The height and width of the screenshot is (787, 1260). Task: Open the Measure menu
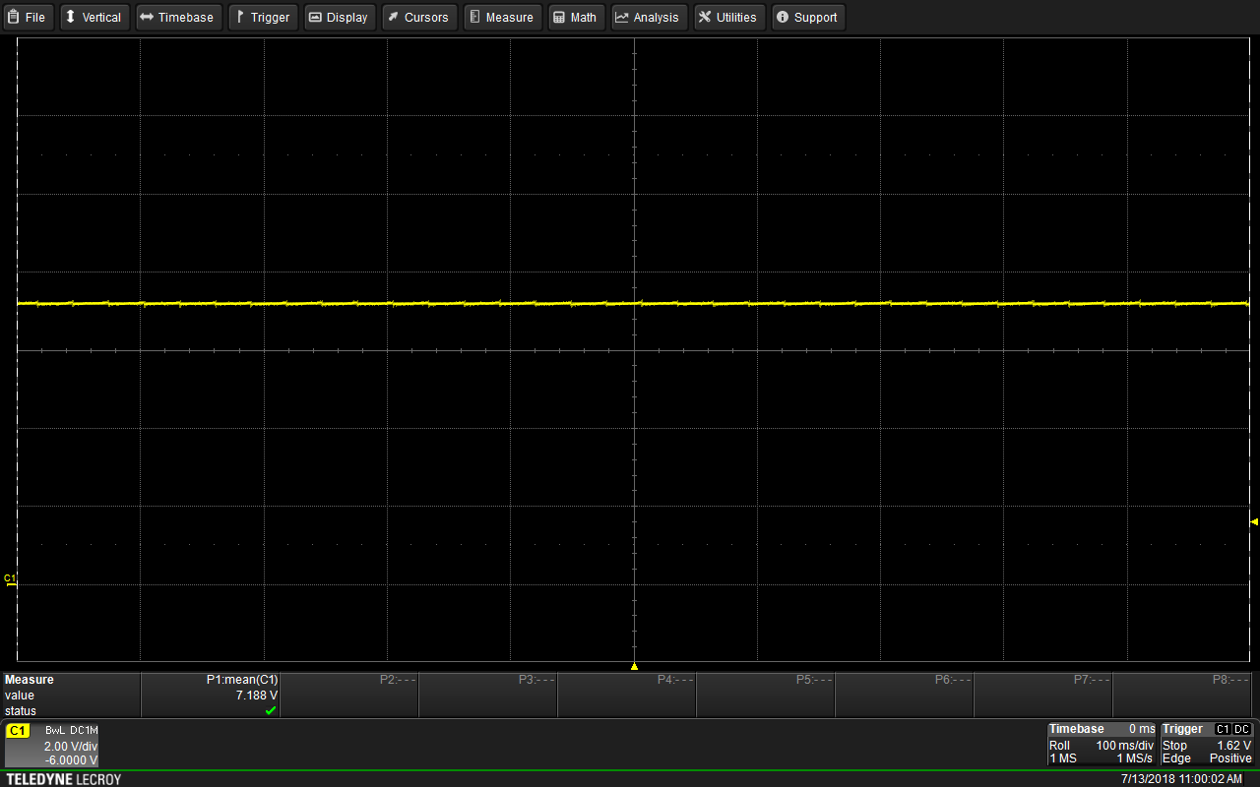pos(502,17)
